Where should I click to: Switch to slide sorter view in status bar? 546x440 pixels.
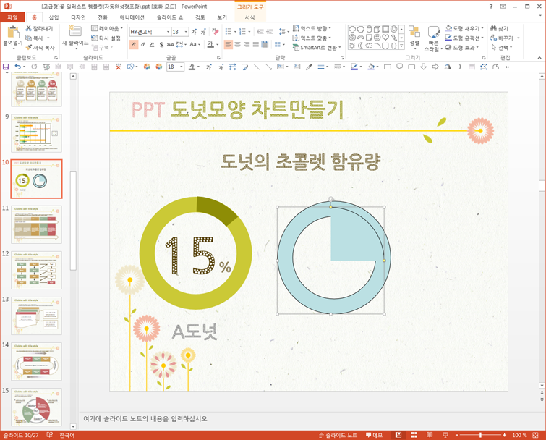pos(414,435)
